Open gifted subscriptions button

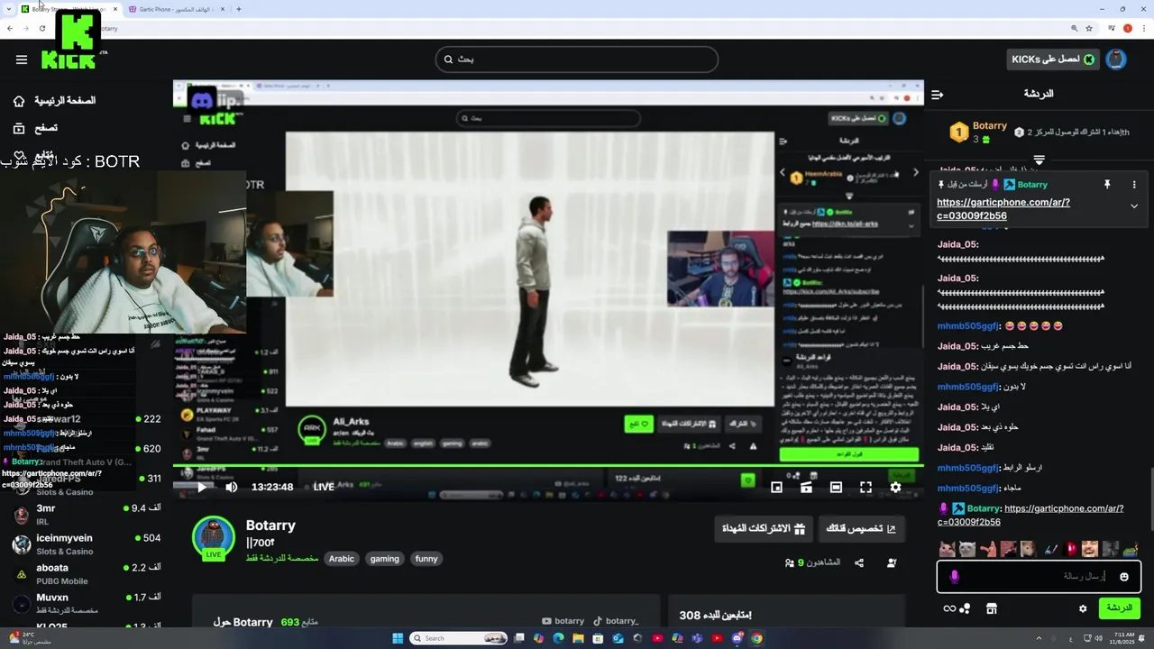(x=764, y=529)
